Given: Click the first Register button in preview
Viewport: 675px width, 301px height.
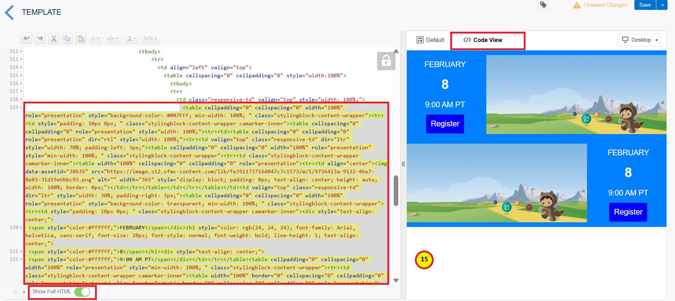Looking at the screenshot, I should [445, 124].
